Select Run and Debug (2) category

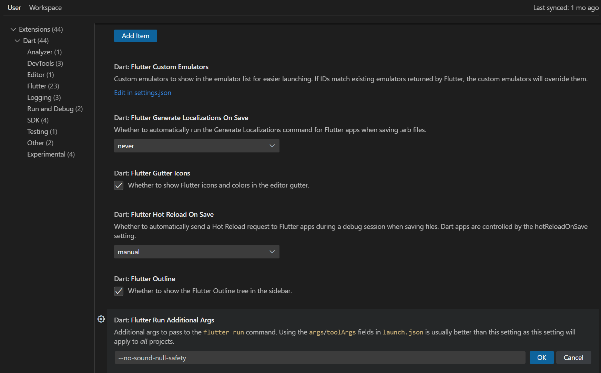click(x=55, y=109)
